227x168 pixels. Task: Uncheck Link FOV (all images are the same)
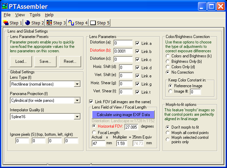(x=91, y=102)
